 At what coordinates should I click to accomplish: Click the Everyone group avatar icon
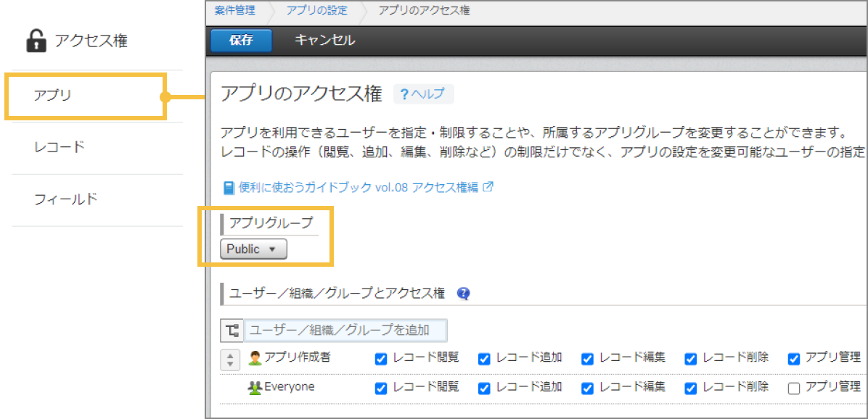[256, 387]
